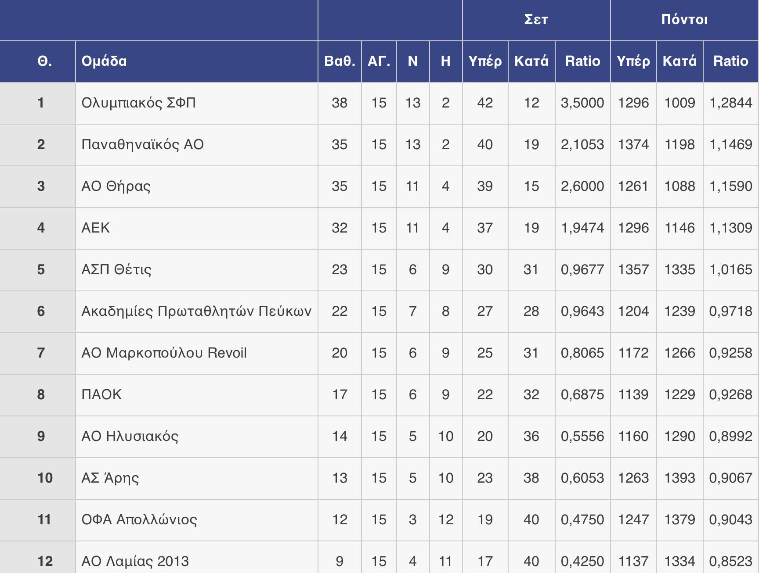Click the Ratio header under Σετ
759x573 pixels.
[x=582, y=61]
